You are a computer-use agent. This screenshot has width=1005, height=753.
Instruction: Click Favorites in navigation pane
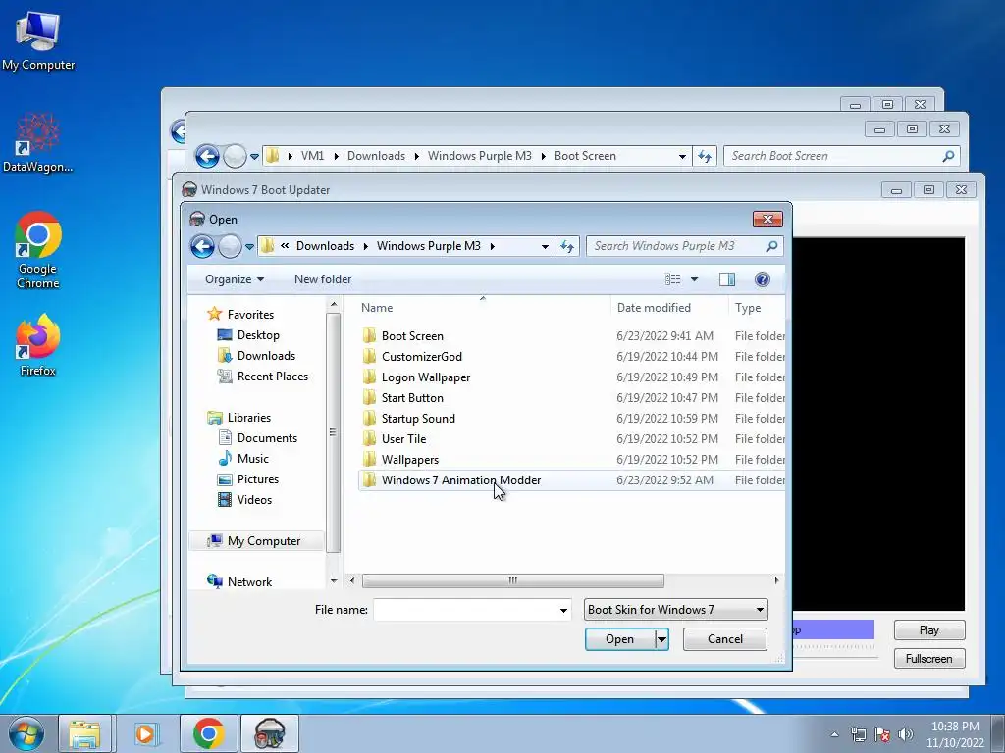250,315
